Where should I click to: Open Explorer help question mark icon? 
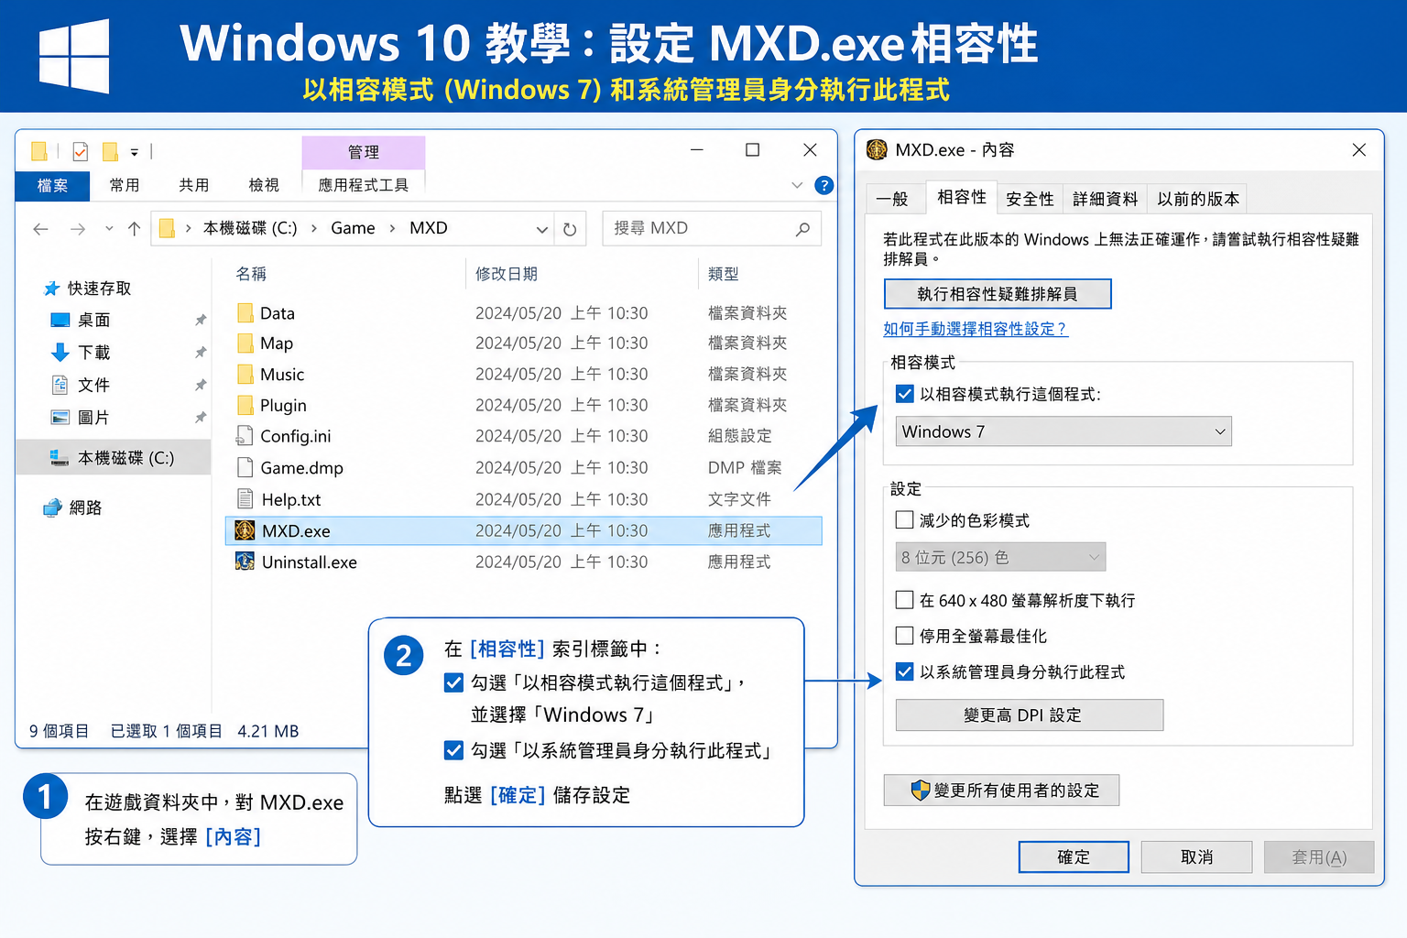(x=824, y=185)
